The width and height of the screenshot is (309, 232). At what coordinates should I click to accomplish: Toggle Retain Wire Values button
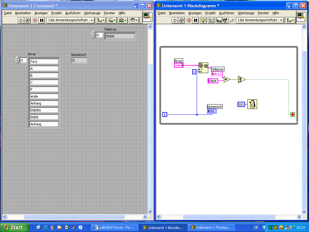(x=211, y=20)
